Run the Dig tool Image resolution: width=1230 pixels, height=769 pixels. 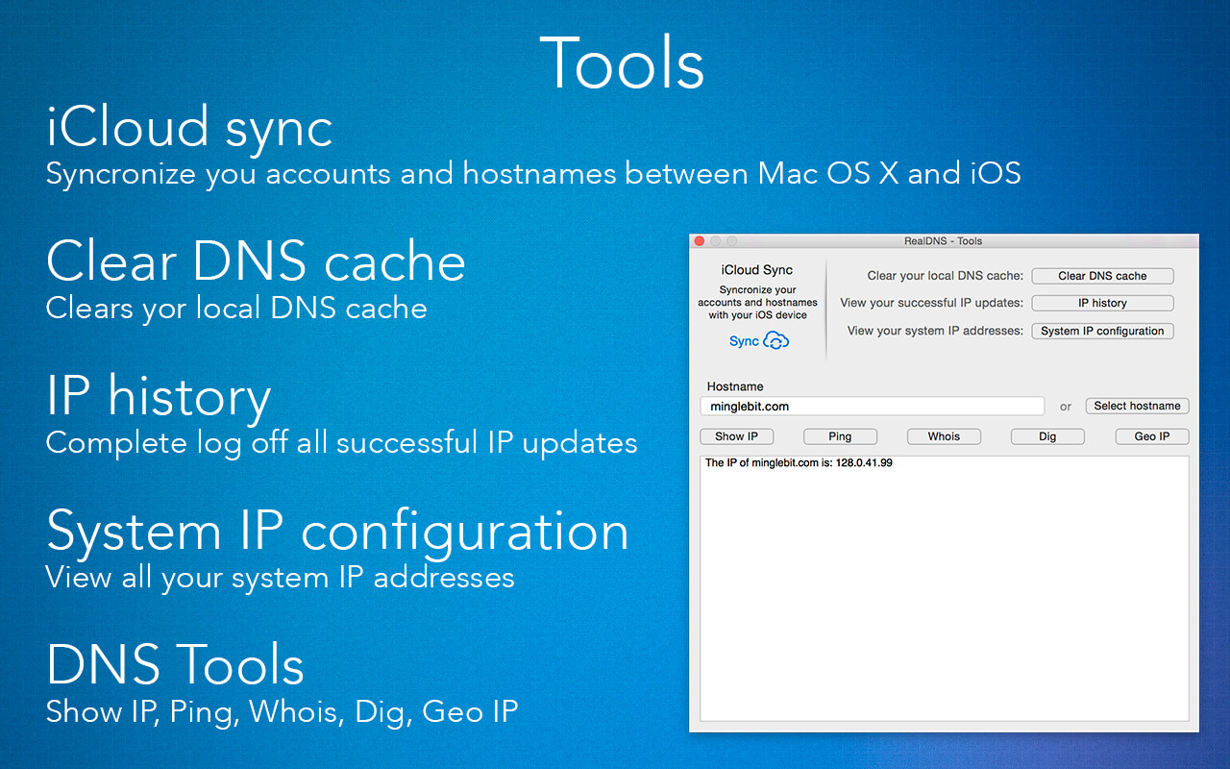pyautogui.click(x=1047, y=436)
